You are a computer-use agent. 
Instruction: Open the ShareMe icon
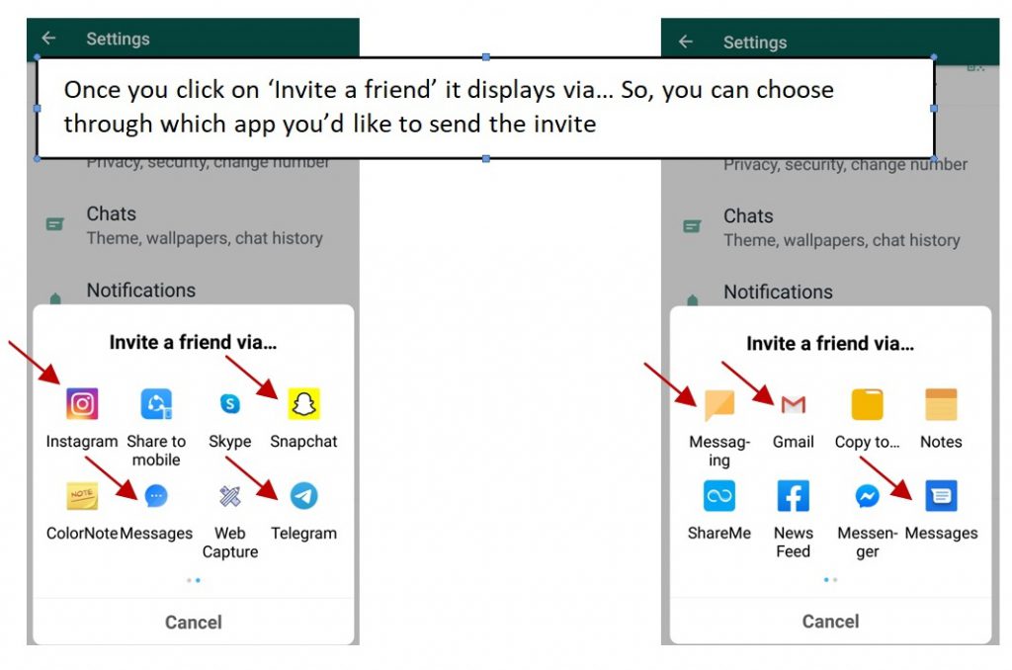719,496
